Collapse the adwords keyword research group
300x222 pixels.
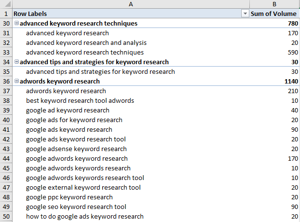[x=17, y=81]
